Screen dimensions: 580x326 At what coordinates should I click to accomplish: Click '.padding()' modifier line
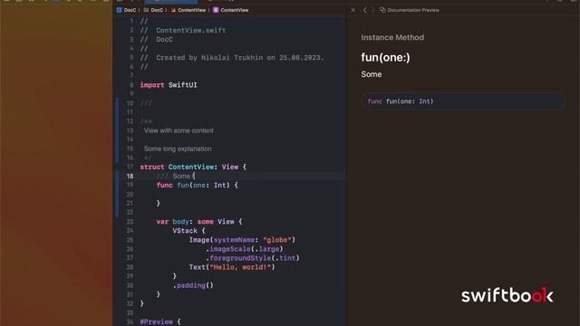[x=193, y=285]
